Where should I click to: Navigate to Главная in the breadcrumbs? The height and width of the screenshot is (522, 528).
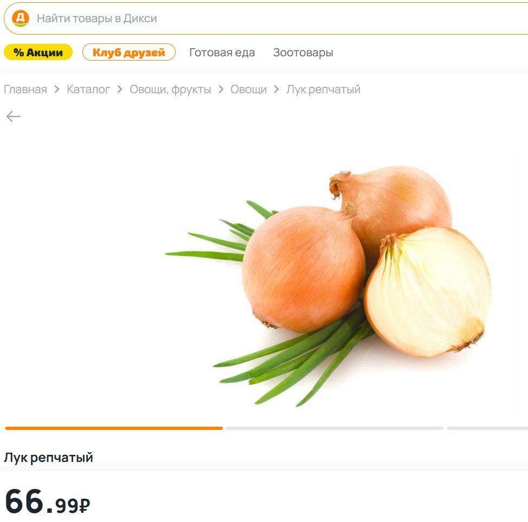(25, 89)
